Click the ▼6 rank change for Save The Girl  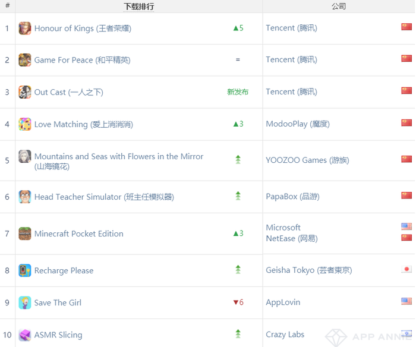[238, 302]
